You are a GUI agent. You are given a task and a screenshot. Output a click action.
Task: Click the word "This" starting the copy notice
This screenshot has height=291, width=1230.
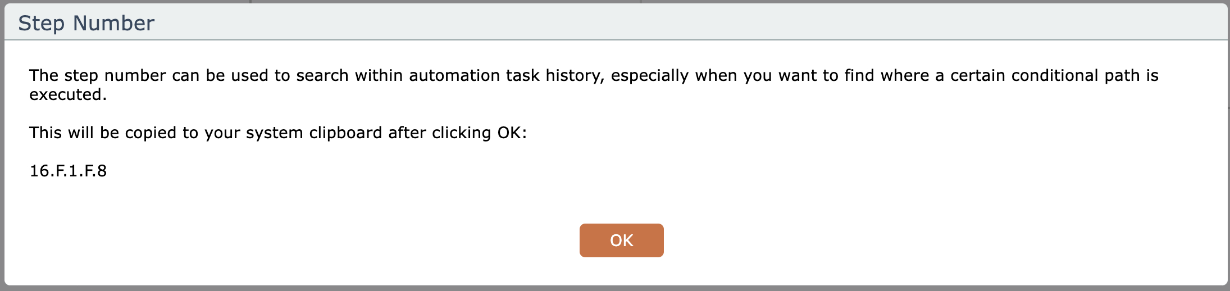coord(45,133)
